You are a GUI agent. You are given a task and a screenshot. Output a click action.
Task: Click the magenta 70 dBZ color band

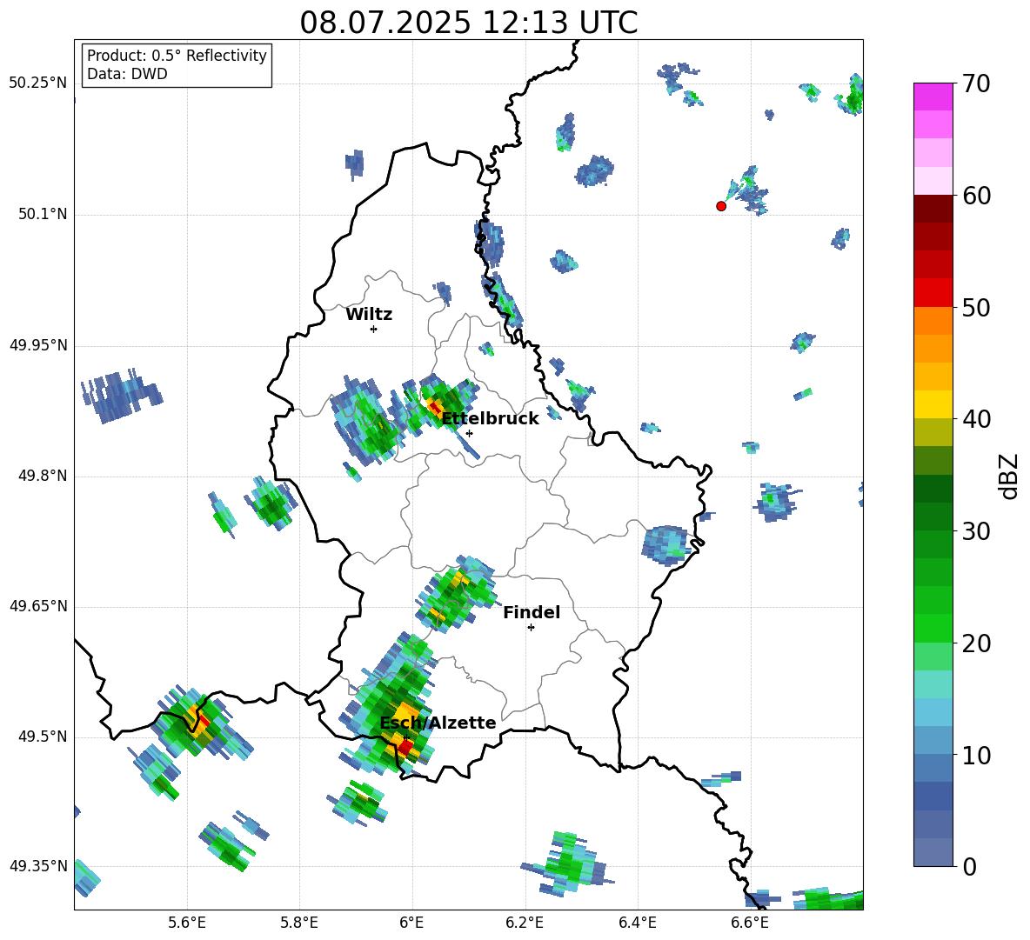click(933, 96)
